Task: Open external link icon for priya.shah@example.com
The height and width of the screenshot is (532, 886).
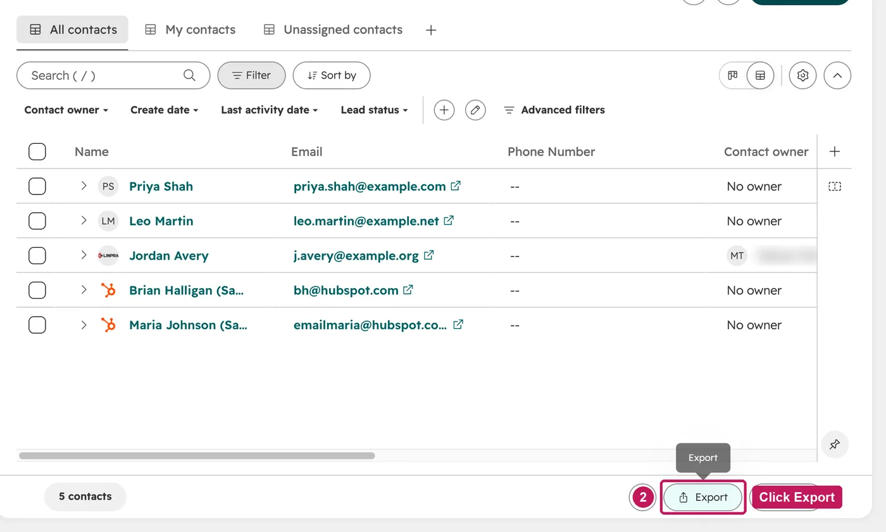Action: tap(456, 186)
